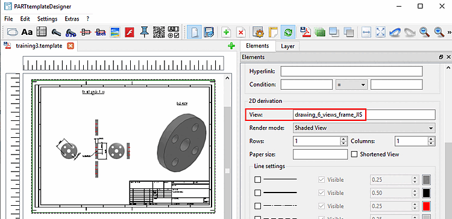Screen dimensions: 452x219
Task: Insert a QR code element
Action: coord(159,32)
